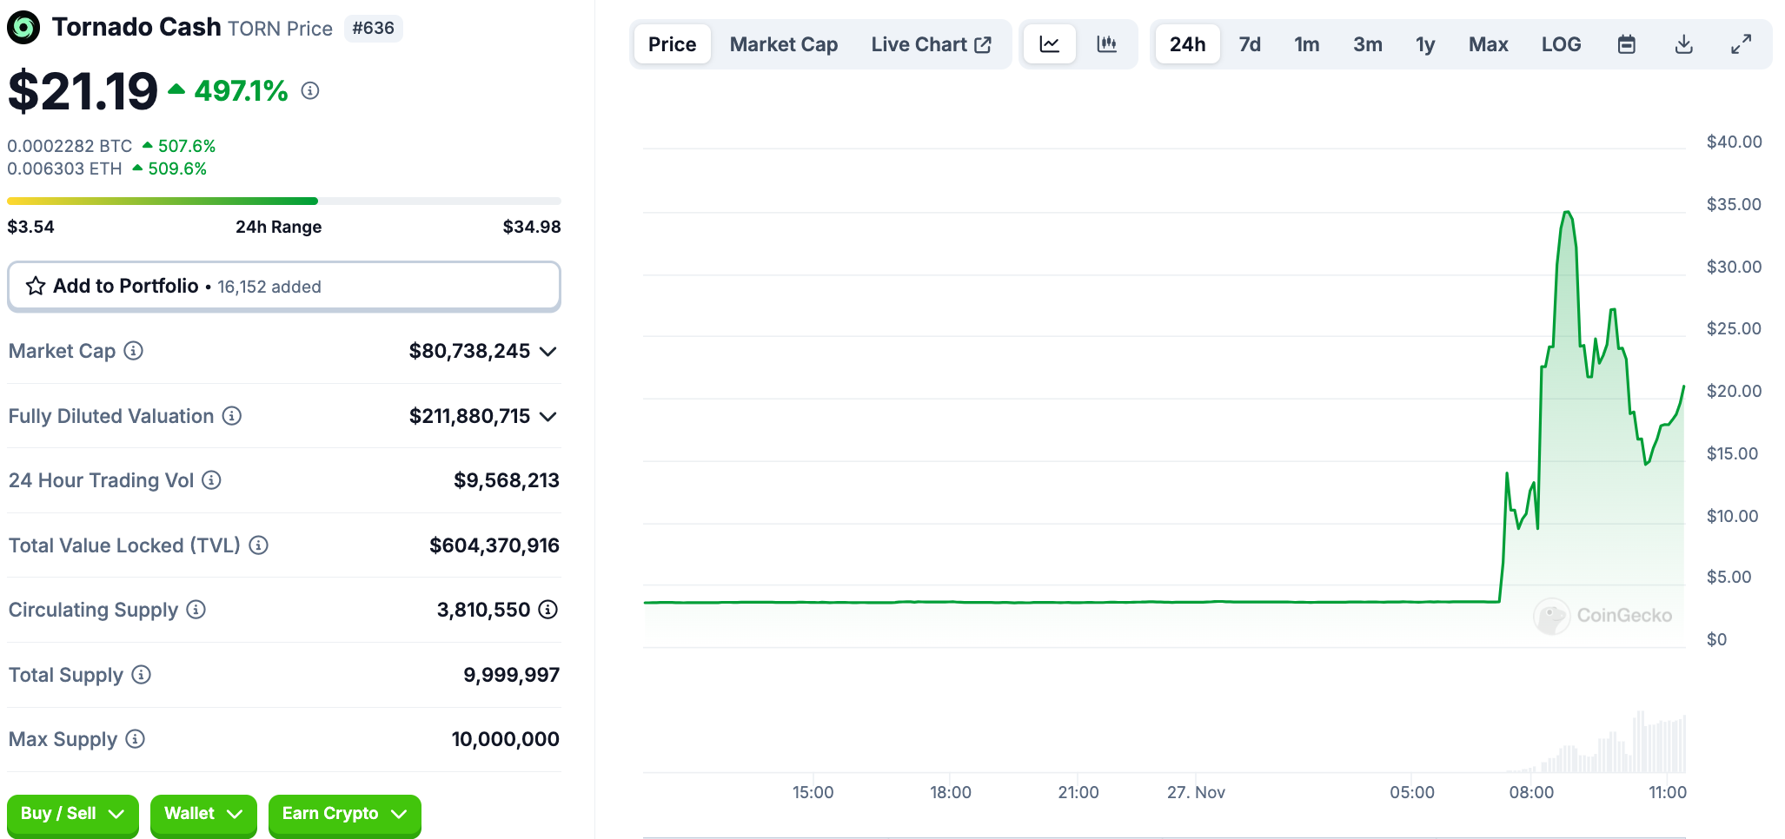Click the 507.6% BTC change percentage
This screenshot has width=1785, height=839.
point(187,146)
